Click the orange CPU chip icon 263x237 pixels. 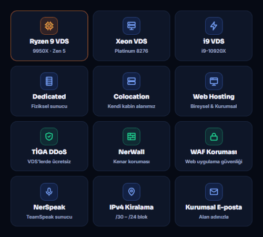tap(49, 26)
